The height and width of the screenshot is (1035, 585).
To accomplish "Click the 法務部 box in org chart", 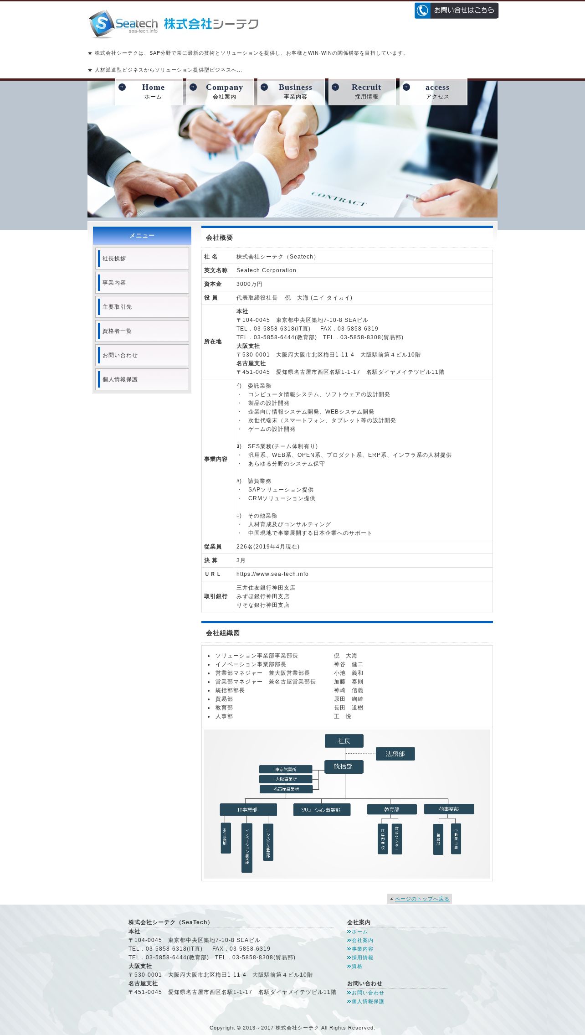I will (x=395, y=754).
